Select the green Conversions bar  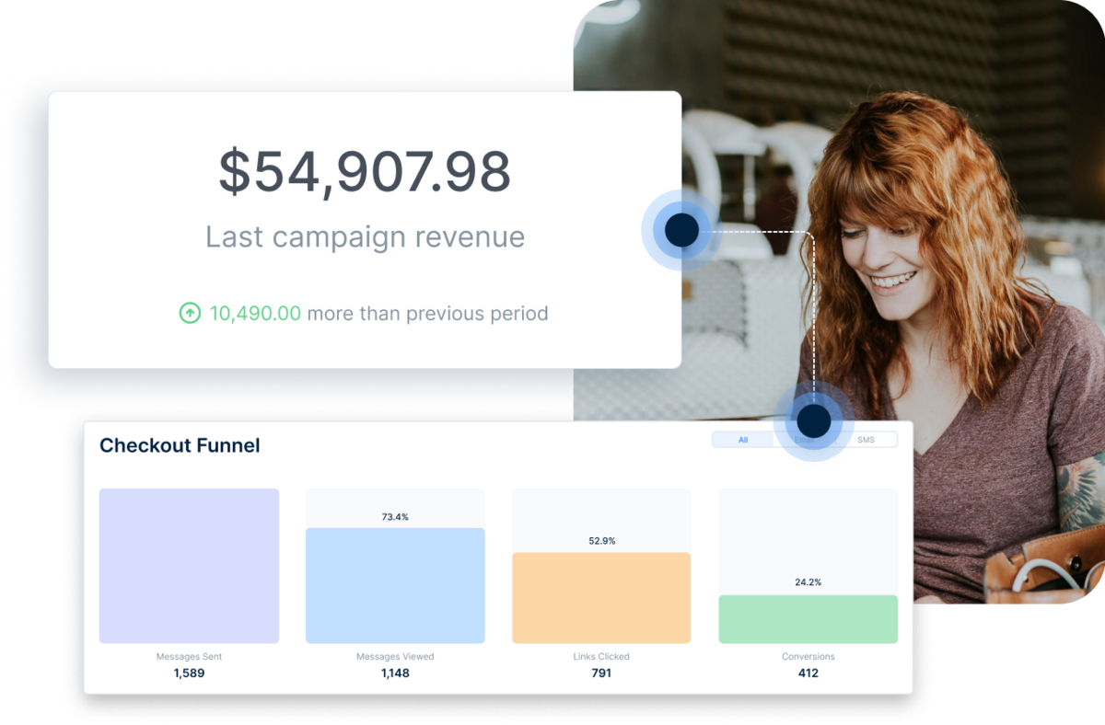[x=808, y=618]
